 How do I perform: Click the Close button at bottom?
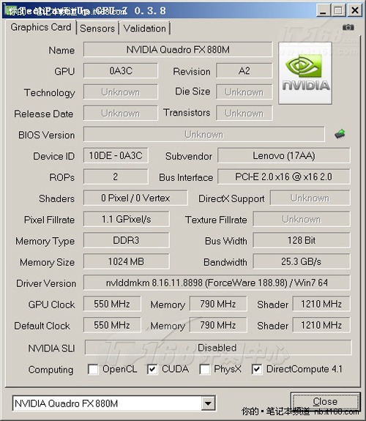[x=325, y=401]
